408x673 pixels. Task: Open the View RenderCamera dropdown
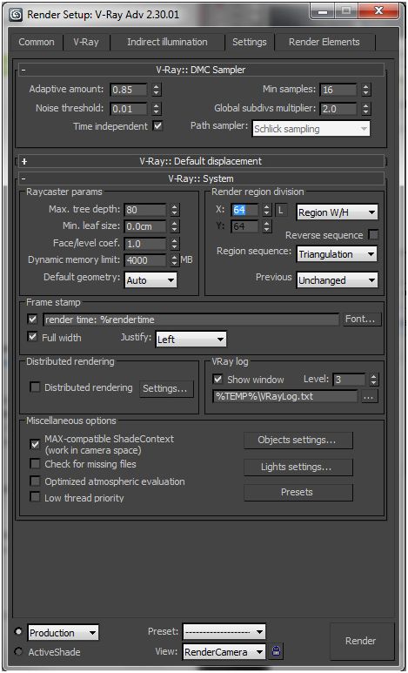[224, 651]
